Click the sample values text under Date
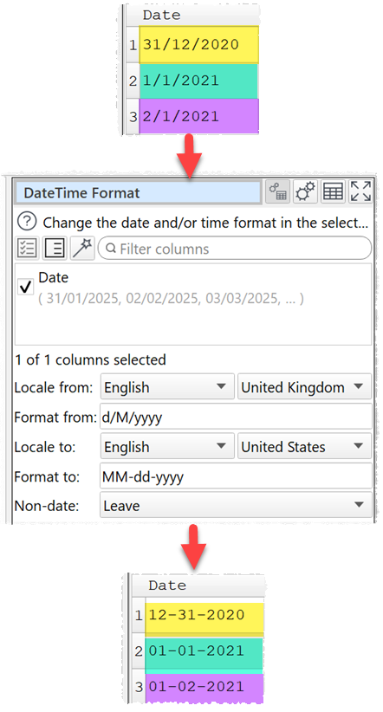This screenshot has height=712, width=383. click(171, 298)
